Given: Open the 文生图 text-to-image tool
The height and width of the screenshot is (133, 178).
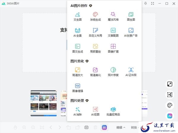Looking at the screenshot, I should [78, 17].
